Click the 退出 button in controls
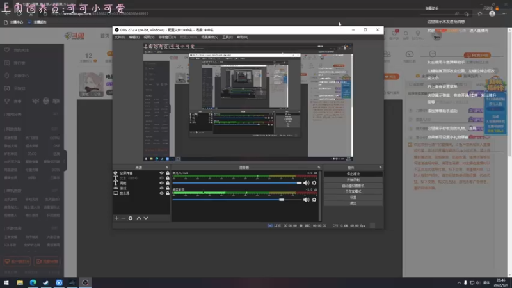512x288 pixels. point(353,204)
